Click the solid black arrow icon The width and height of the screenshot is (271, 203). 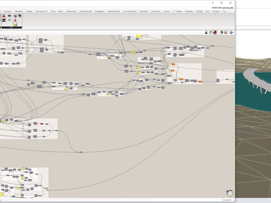[10, 16]
